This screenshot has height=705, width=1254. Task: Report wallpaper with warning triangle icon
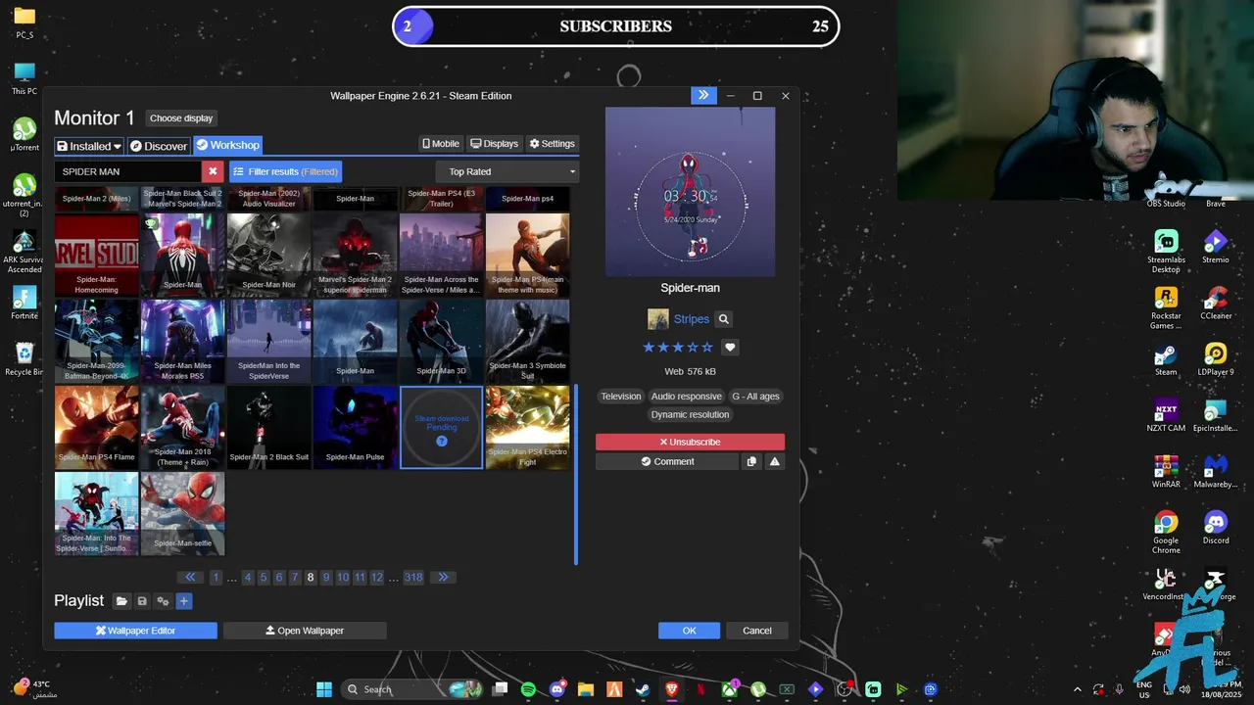[x=775, y=461]
